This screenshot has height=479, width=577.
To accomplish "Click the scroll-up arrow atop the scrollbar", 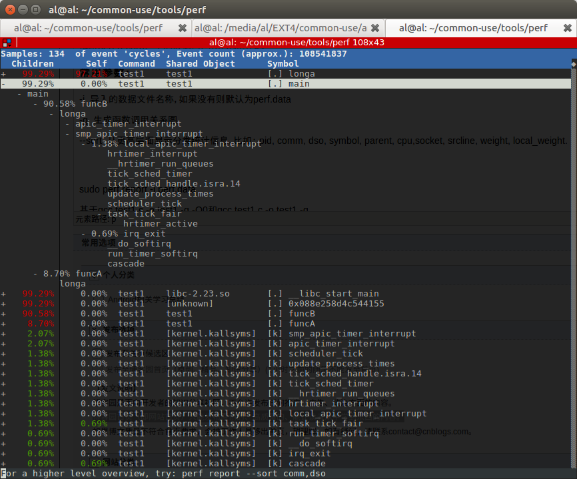I will point(572,65).
